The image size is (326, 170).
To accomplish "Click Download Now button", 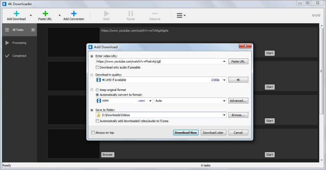I will coord(186,133).
